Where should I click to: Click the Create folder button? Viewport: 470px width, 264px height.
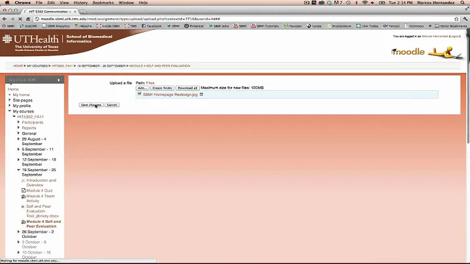[162, 88]
